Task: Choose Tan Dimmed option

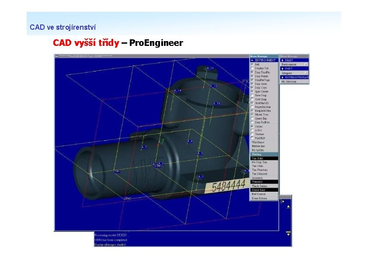Action: coord(264,173)
